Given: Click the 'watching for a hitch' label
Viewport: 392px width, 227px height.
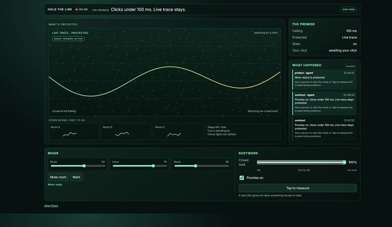Looking at the screenshot, I should pyautogui.click(x=266, y=32).
